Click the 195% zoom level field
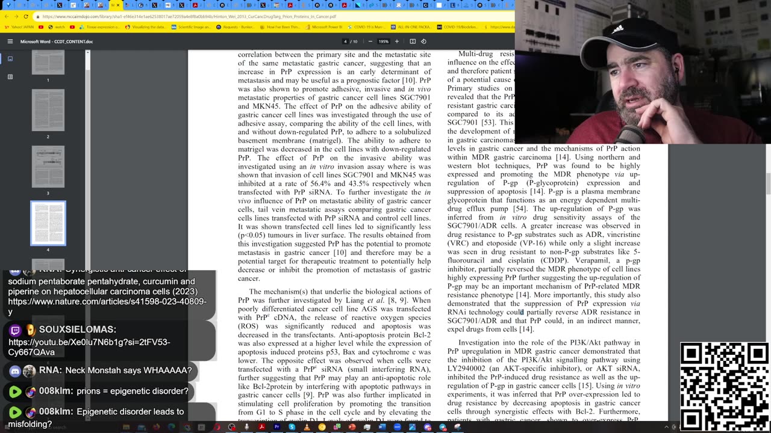Viewport: 771px width, 433px height. click(x=383, y=41)
